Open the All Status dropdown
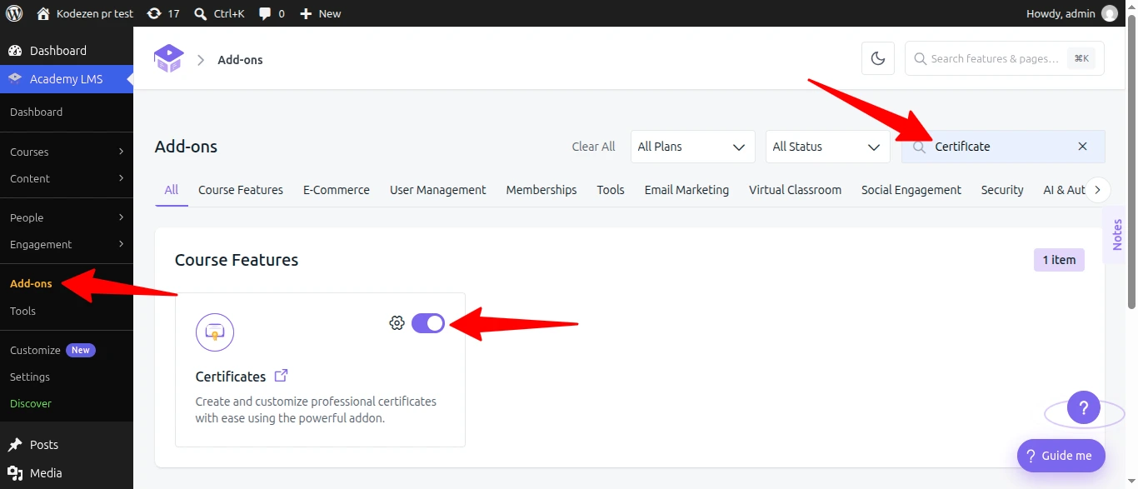 pyautogui.click(x=827, y=147)
